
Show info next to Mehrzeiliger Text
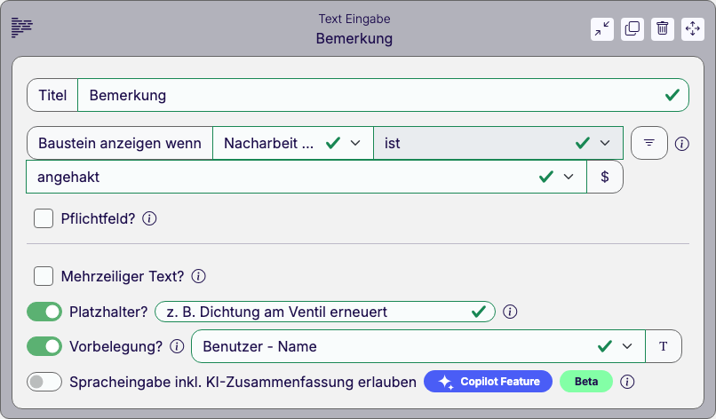tap(198, 276)
